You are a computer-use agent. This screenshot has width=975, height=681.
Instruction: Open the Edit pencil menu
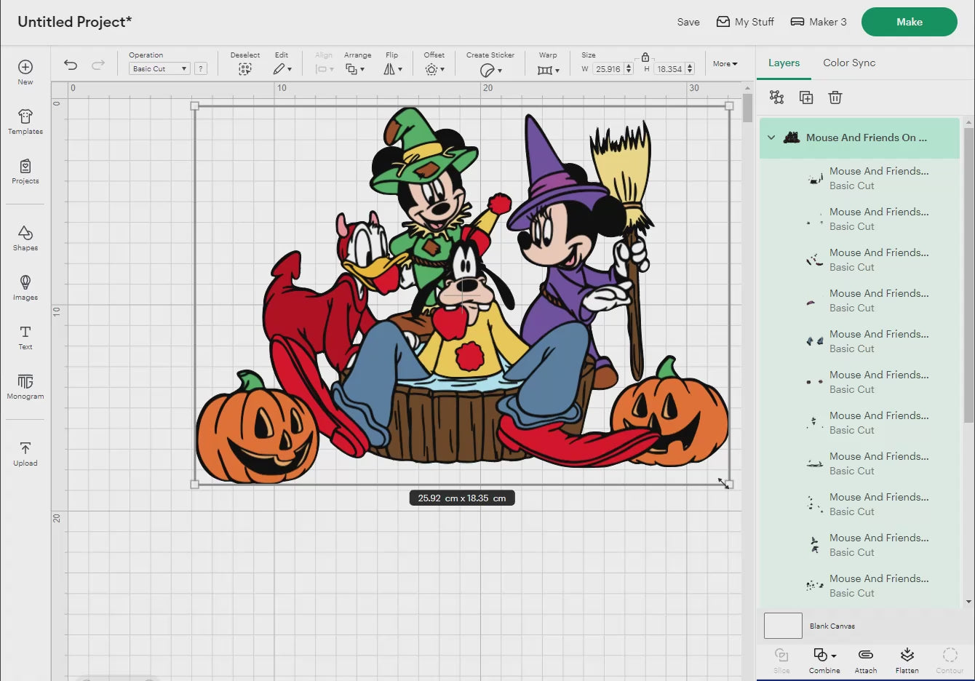coord(282,69)
